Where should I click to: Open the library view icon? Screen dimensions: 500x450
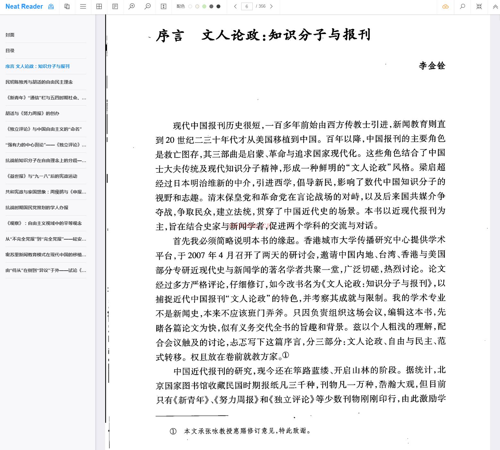point(67,6)
